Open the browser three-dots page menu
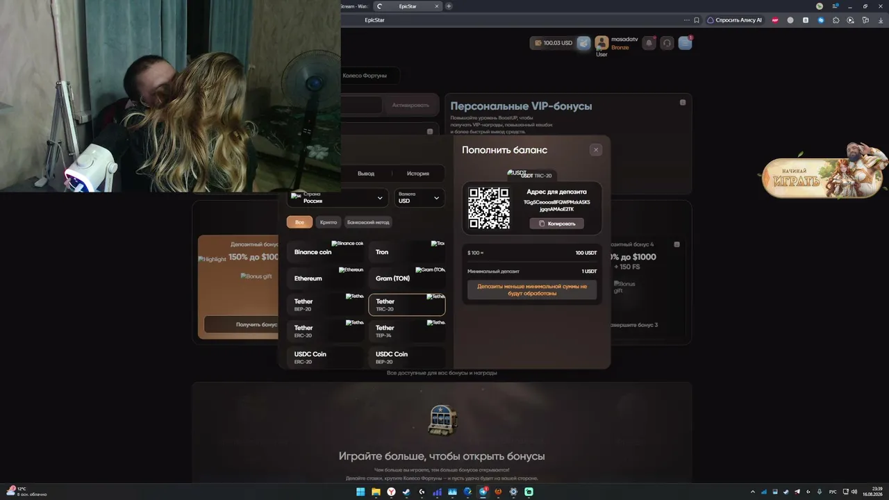 687,20
